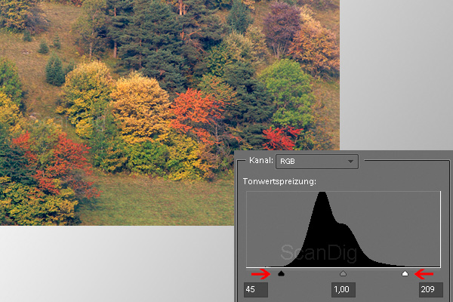
Task: Click the purple-leaved tree at photo top right
Action: pyautogui.click(x=282, y=26)
